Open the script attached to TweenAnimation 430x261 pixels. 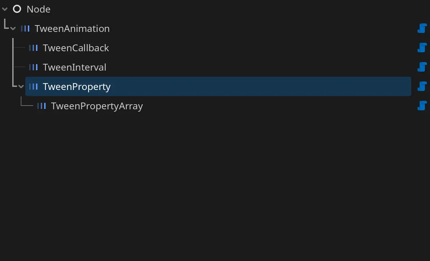coord(422,29)
